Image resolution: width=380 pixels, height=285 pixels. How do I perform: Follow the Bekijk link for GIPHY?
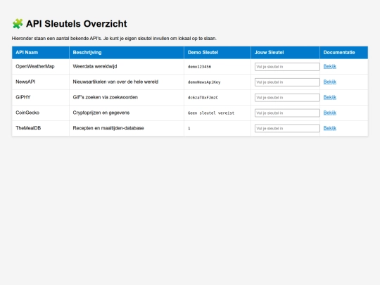(x=329, y=97)
